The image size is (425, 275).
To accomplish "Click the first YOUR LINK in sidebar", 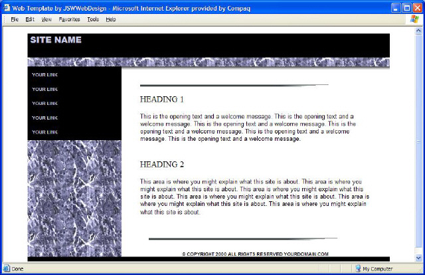I will (x=44, y=74).
